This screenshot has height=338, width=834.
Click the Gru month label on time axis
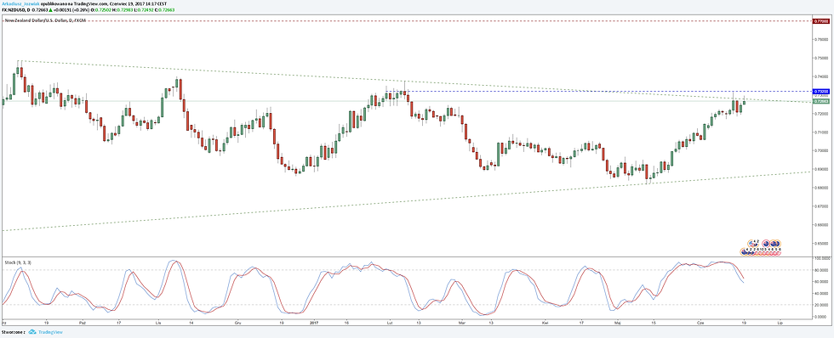click(237, 324)
